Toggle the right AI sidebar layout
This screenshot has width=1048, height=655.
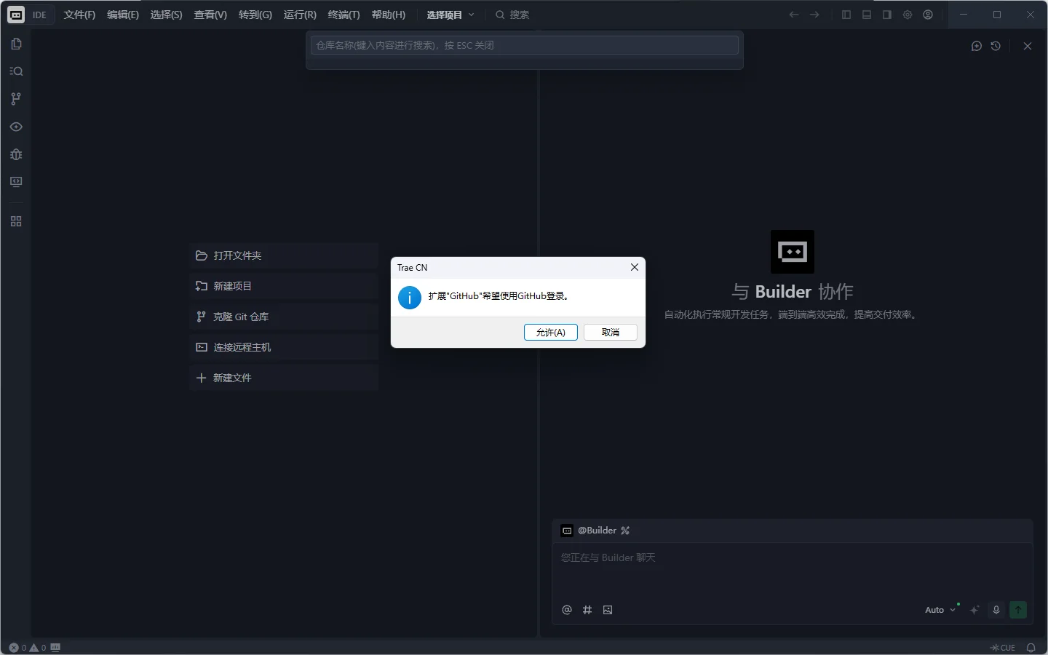tap(887, 15)
